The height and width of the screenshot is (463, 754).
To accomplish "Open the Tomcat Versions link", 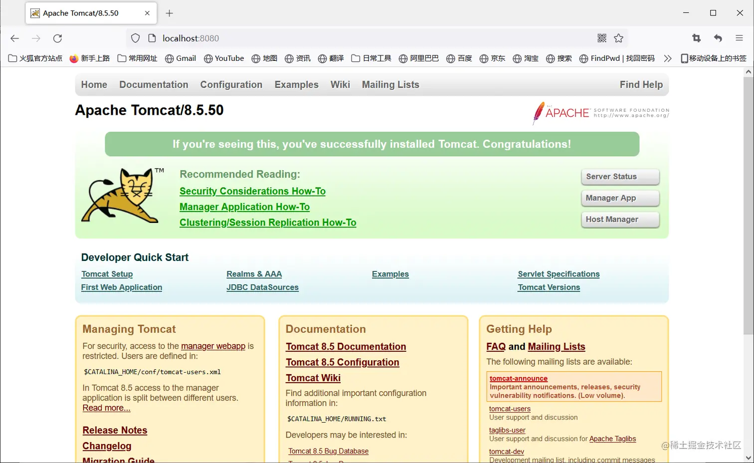I will pyautogui.click(x=549, y=287).
